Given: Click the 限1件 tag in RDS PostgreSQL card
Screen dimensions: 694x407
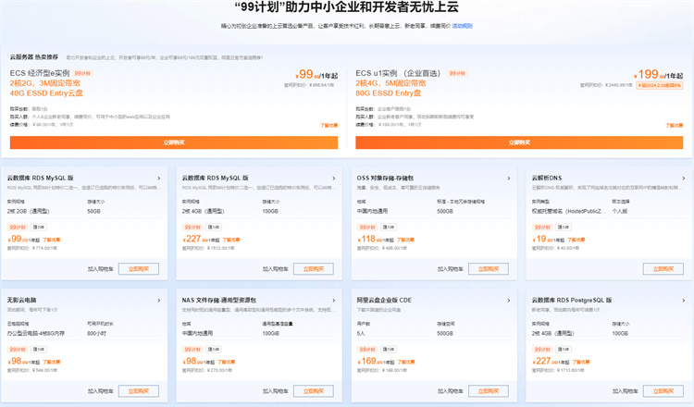Looking at the screenshot, I should tap(564, 350).
